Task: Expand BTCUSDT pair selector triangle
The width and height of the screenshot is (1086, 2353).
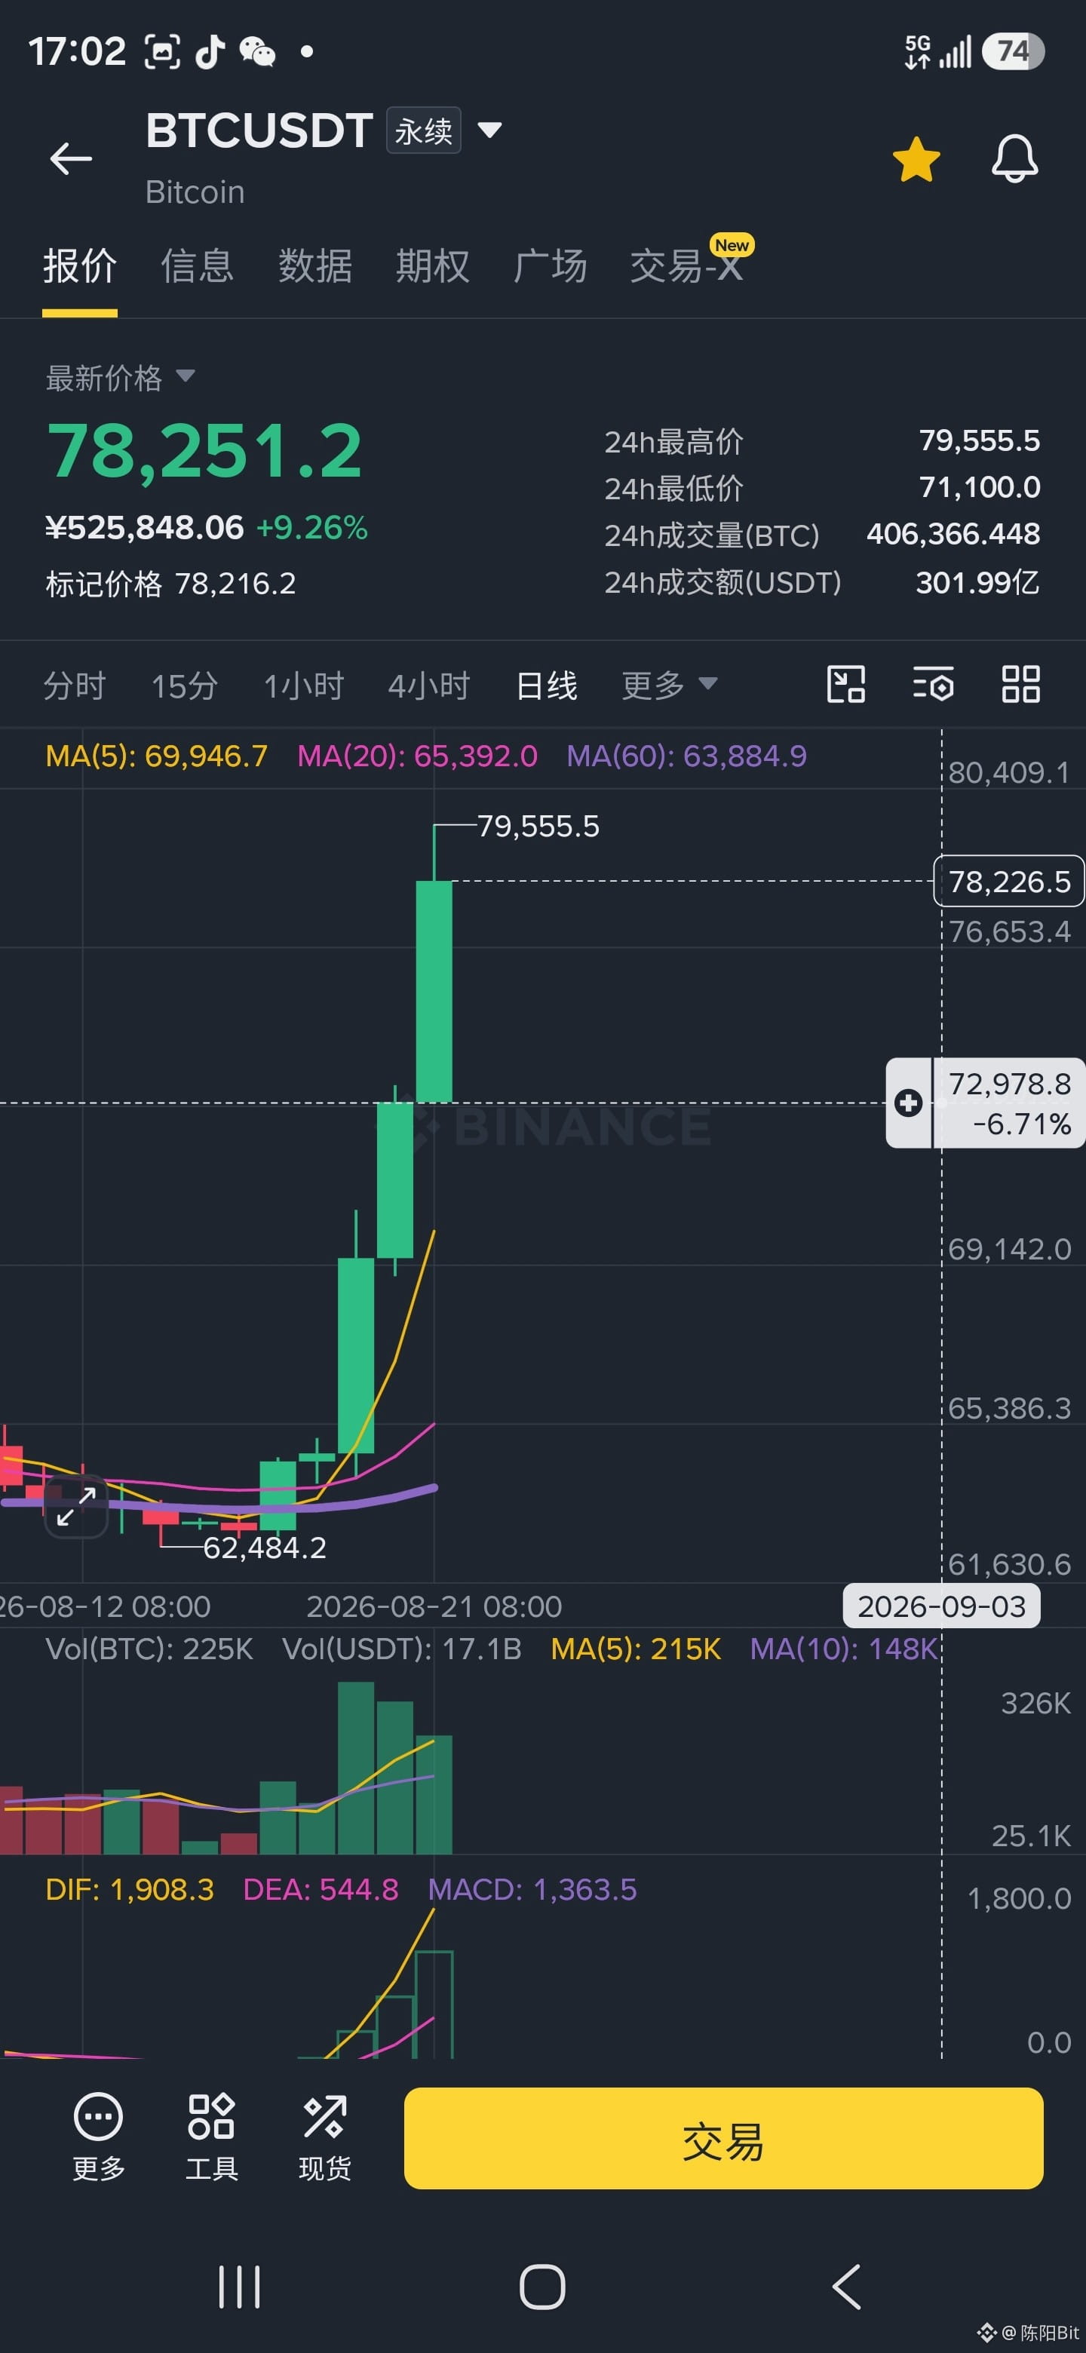Action: pyautogui.click(x=489, y=130)
